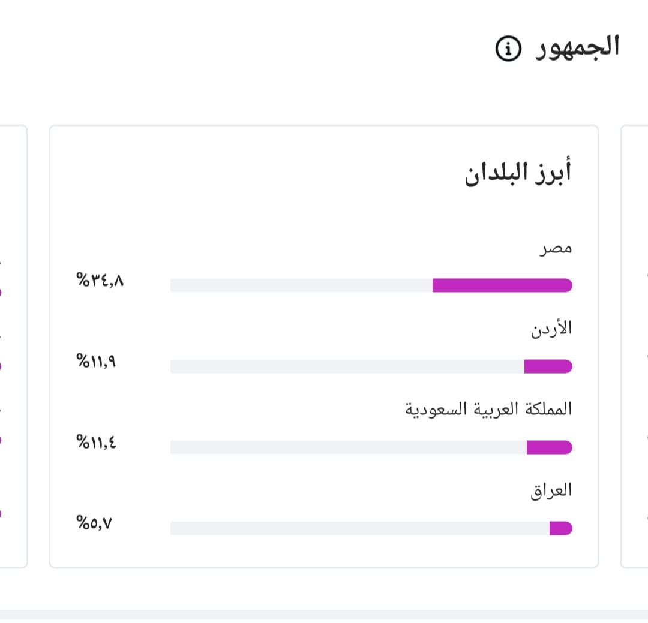Screen dimensions: 648x623
Task: Click the %١١,٩ percentage value
Action: tap(96, 360)
